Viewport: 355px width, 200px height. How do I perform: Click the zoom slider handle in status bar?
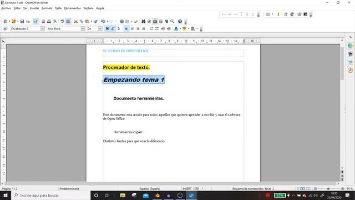coord(328,189)
